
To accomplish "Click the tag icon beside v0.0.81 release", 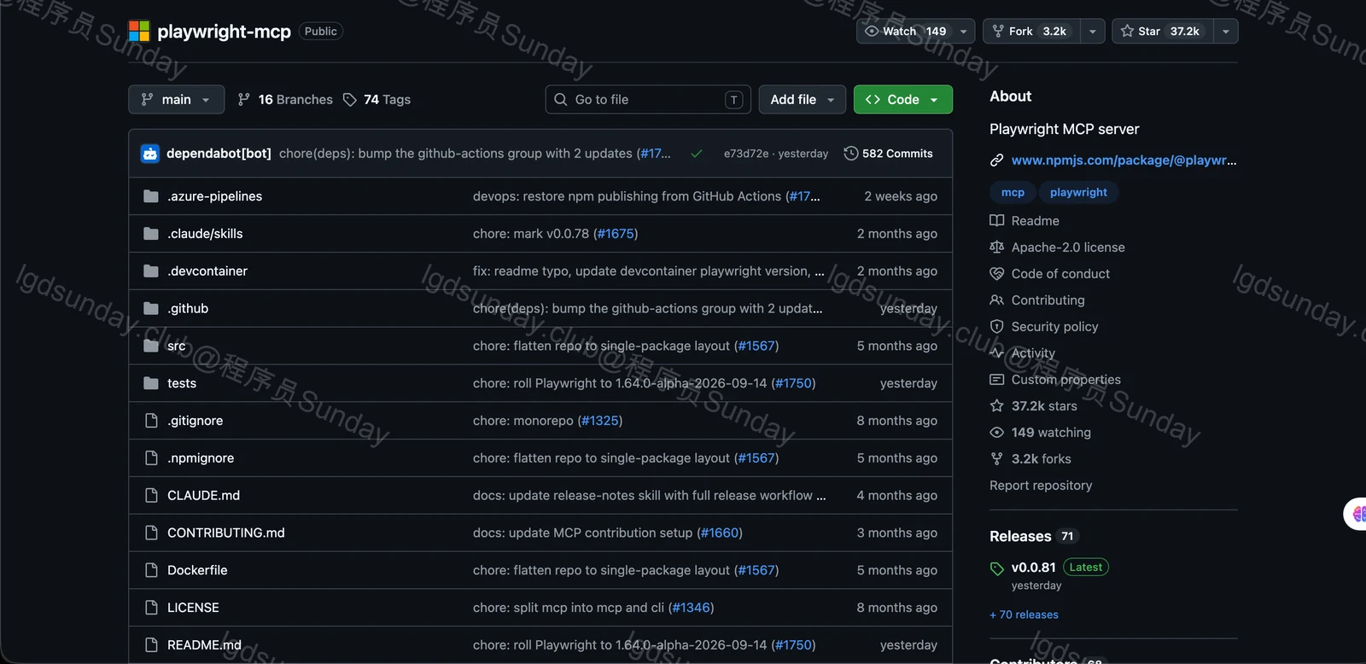I will (996, 568).
